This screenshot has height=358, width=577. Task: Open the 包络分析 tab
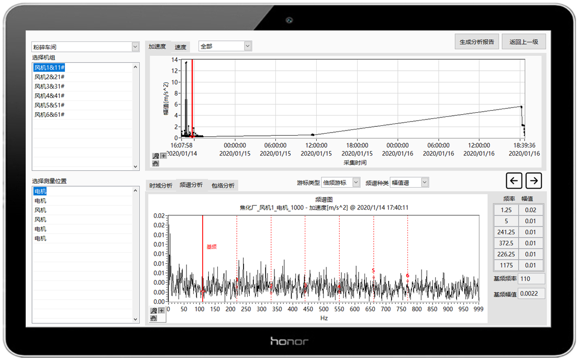click(x=223, y=186)
